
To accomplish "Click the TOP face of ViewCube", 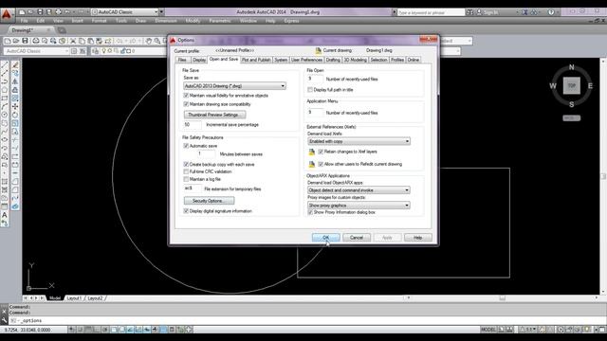I will pyautogui.click(x=571, y=85).
